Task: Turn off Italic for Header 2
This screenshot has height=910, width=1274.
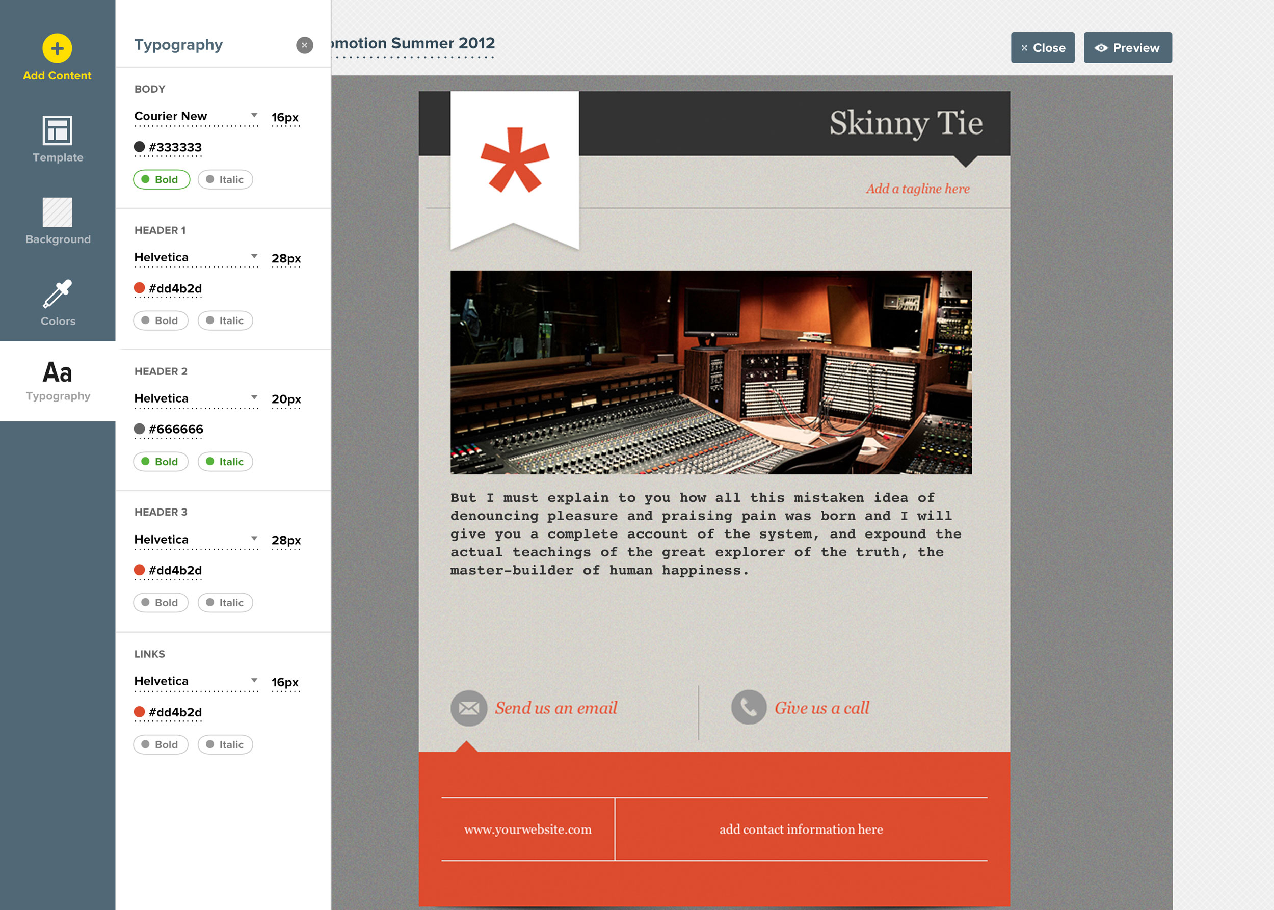Action: pos(225,462)
